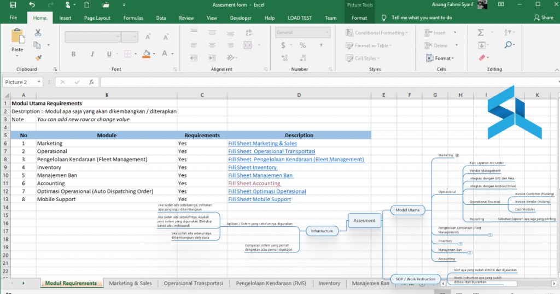Toggle Align Left in Alignment group

coord(194,45)
